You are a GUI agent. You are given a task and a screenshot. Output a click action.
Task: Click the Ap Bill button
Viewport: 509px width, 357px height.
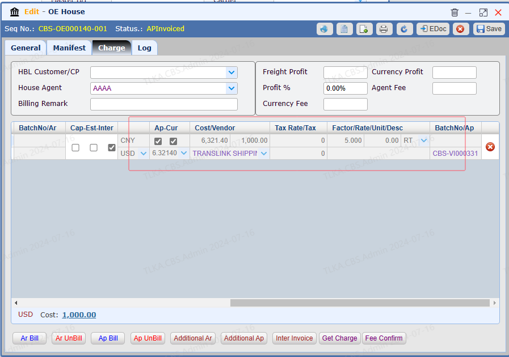(108, 338)
